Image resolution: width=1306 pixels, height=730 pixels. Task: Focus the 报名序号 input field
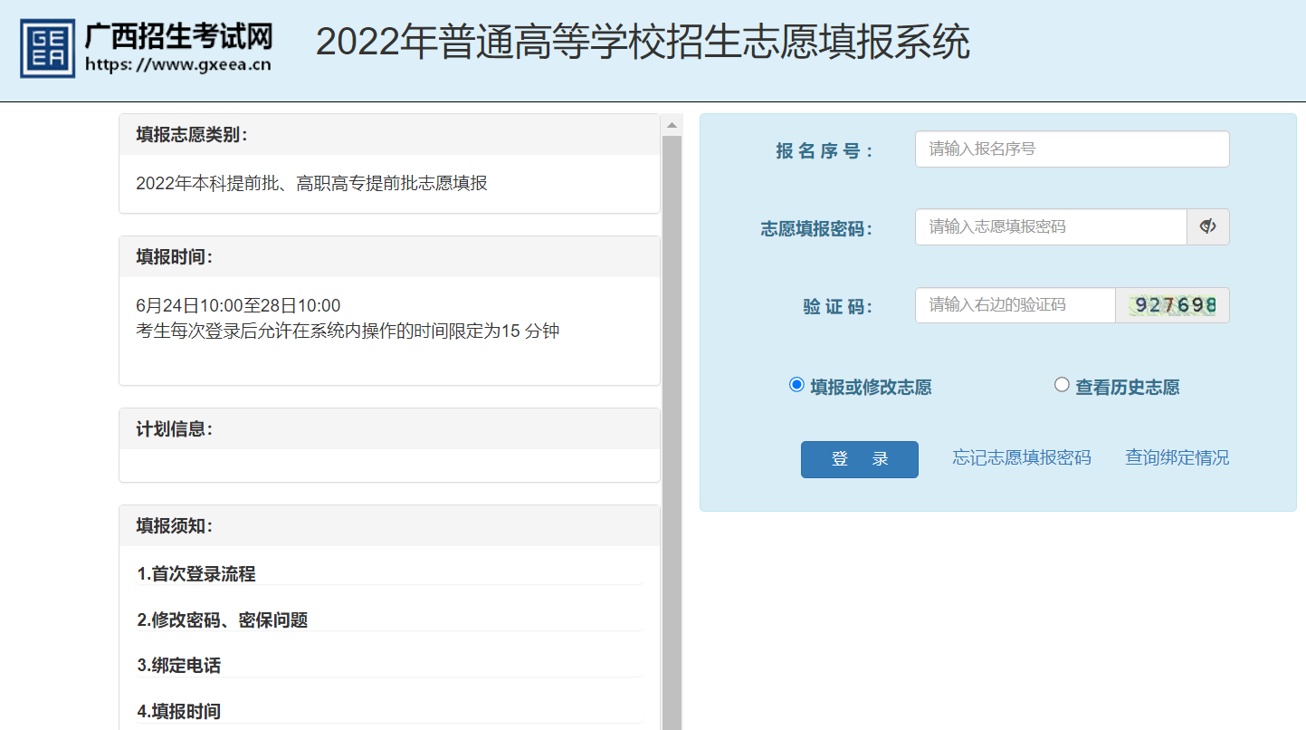(1072, 149)
